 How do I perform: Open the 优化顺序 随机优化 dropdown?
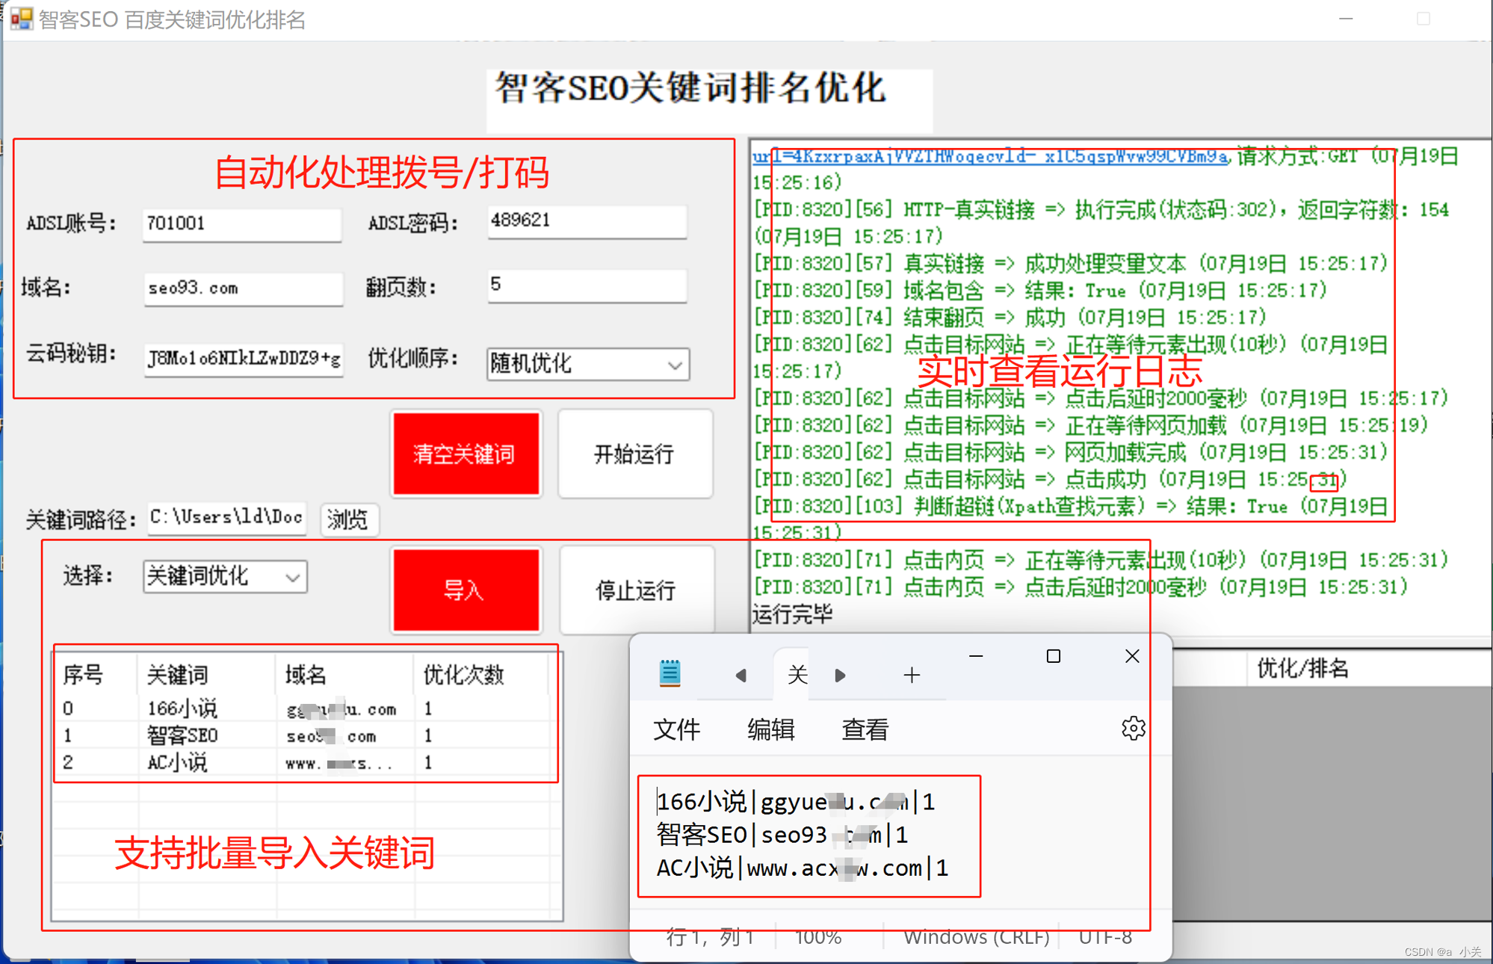588,364
